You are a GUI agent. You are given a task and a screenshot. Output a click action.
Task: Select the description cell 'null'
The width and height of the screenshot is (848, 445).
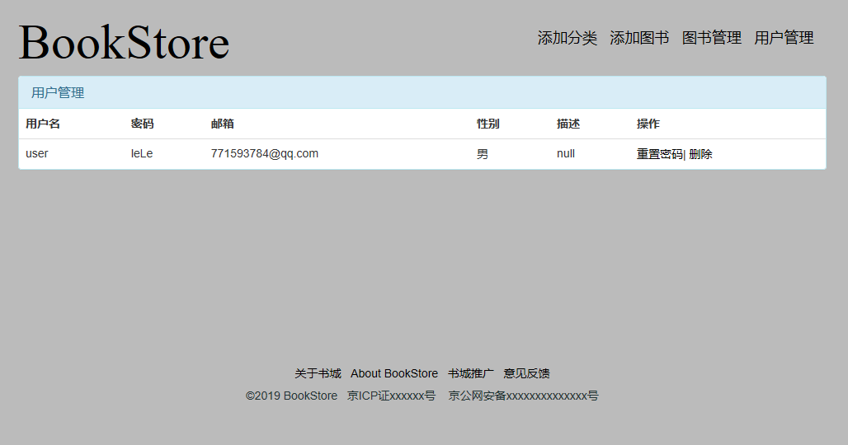[566, 153]
